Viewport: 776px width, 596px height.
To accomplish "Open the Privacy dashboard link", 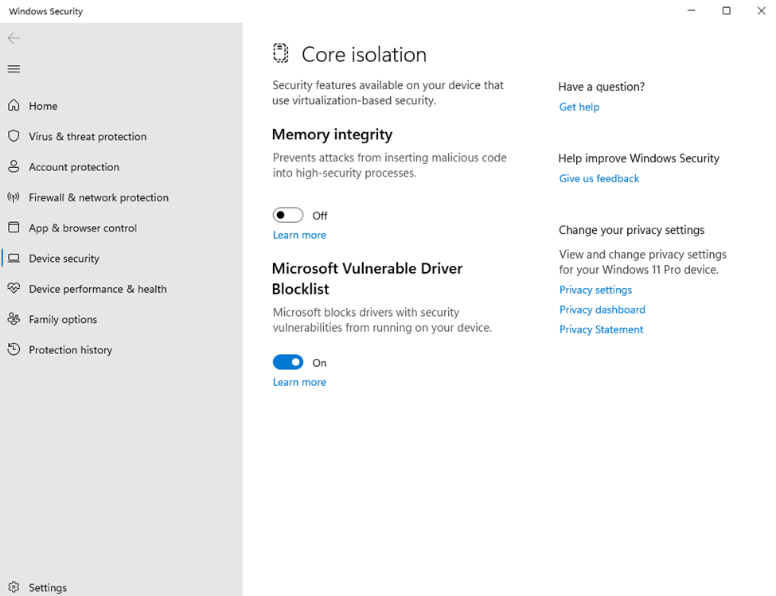I will [602, 310].
